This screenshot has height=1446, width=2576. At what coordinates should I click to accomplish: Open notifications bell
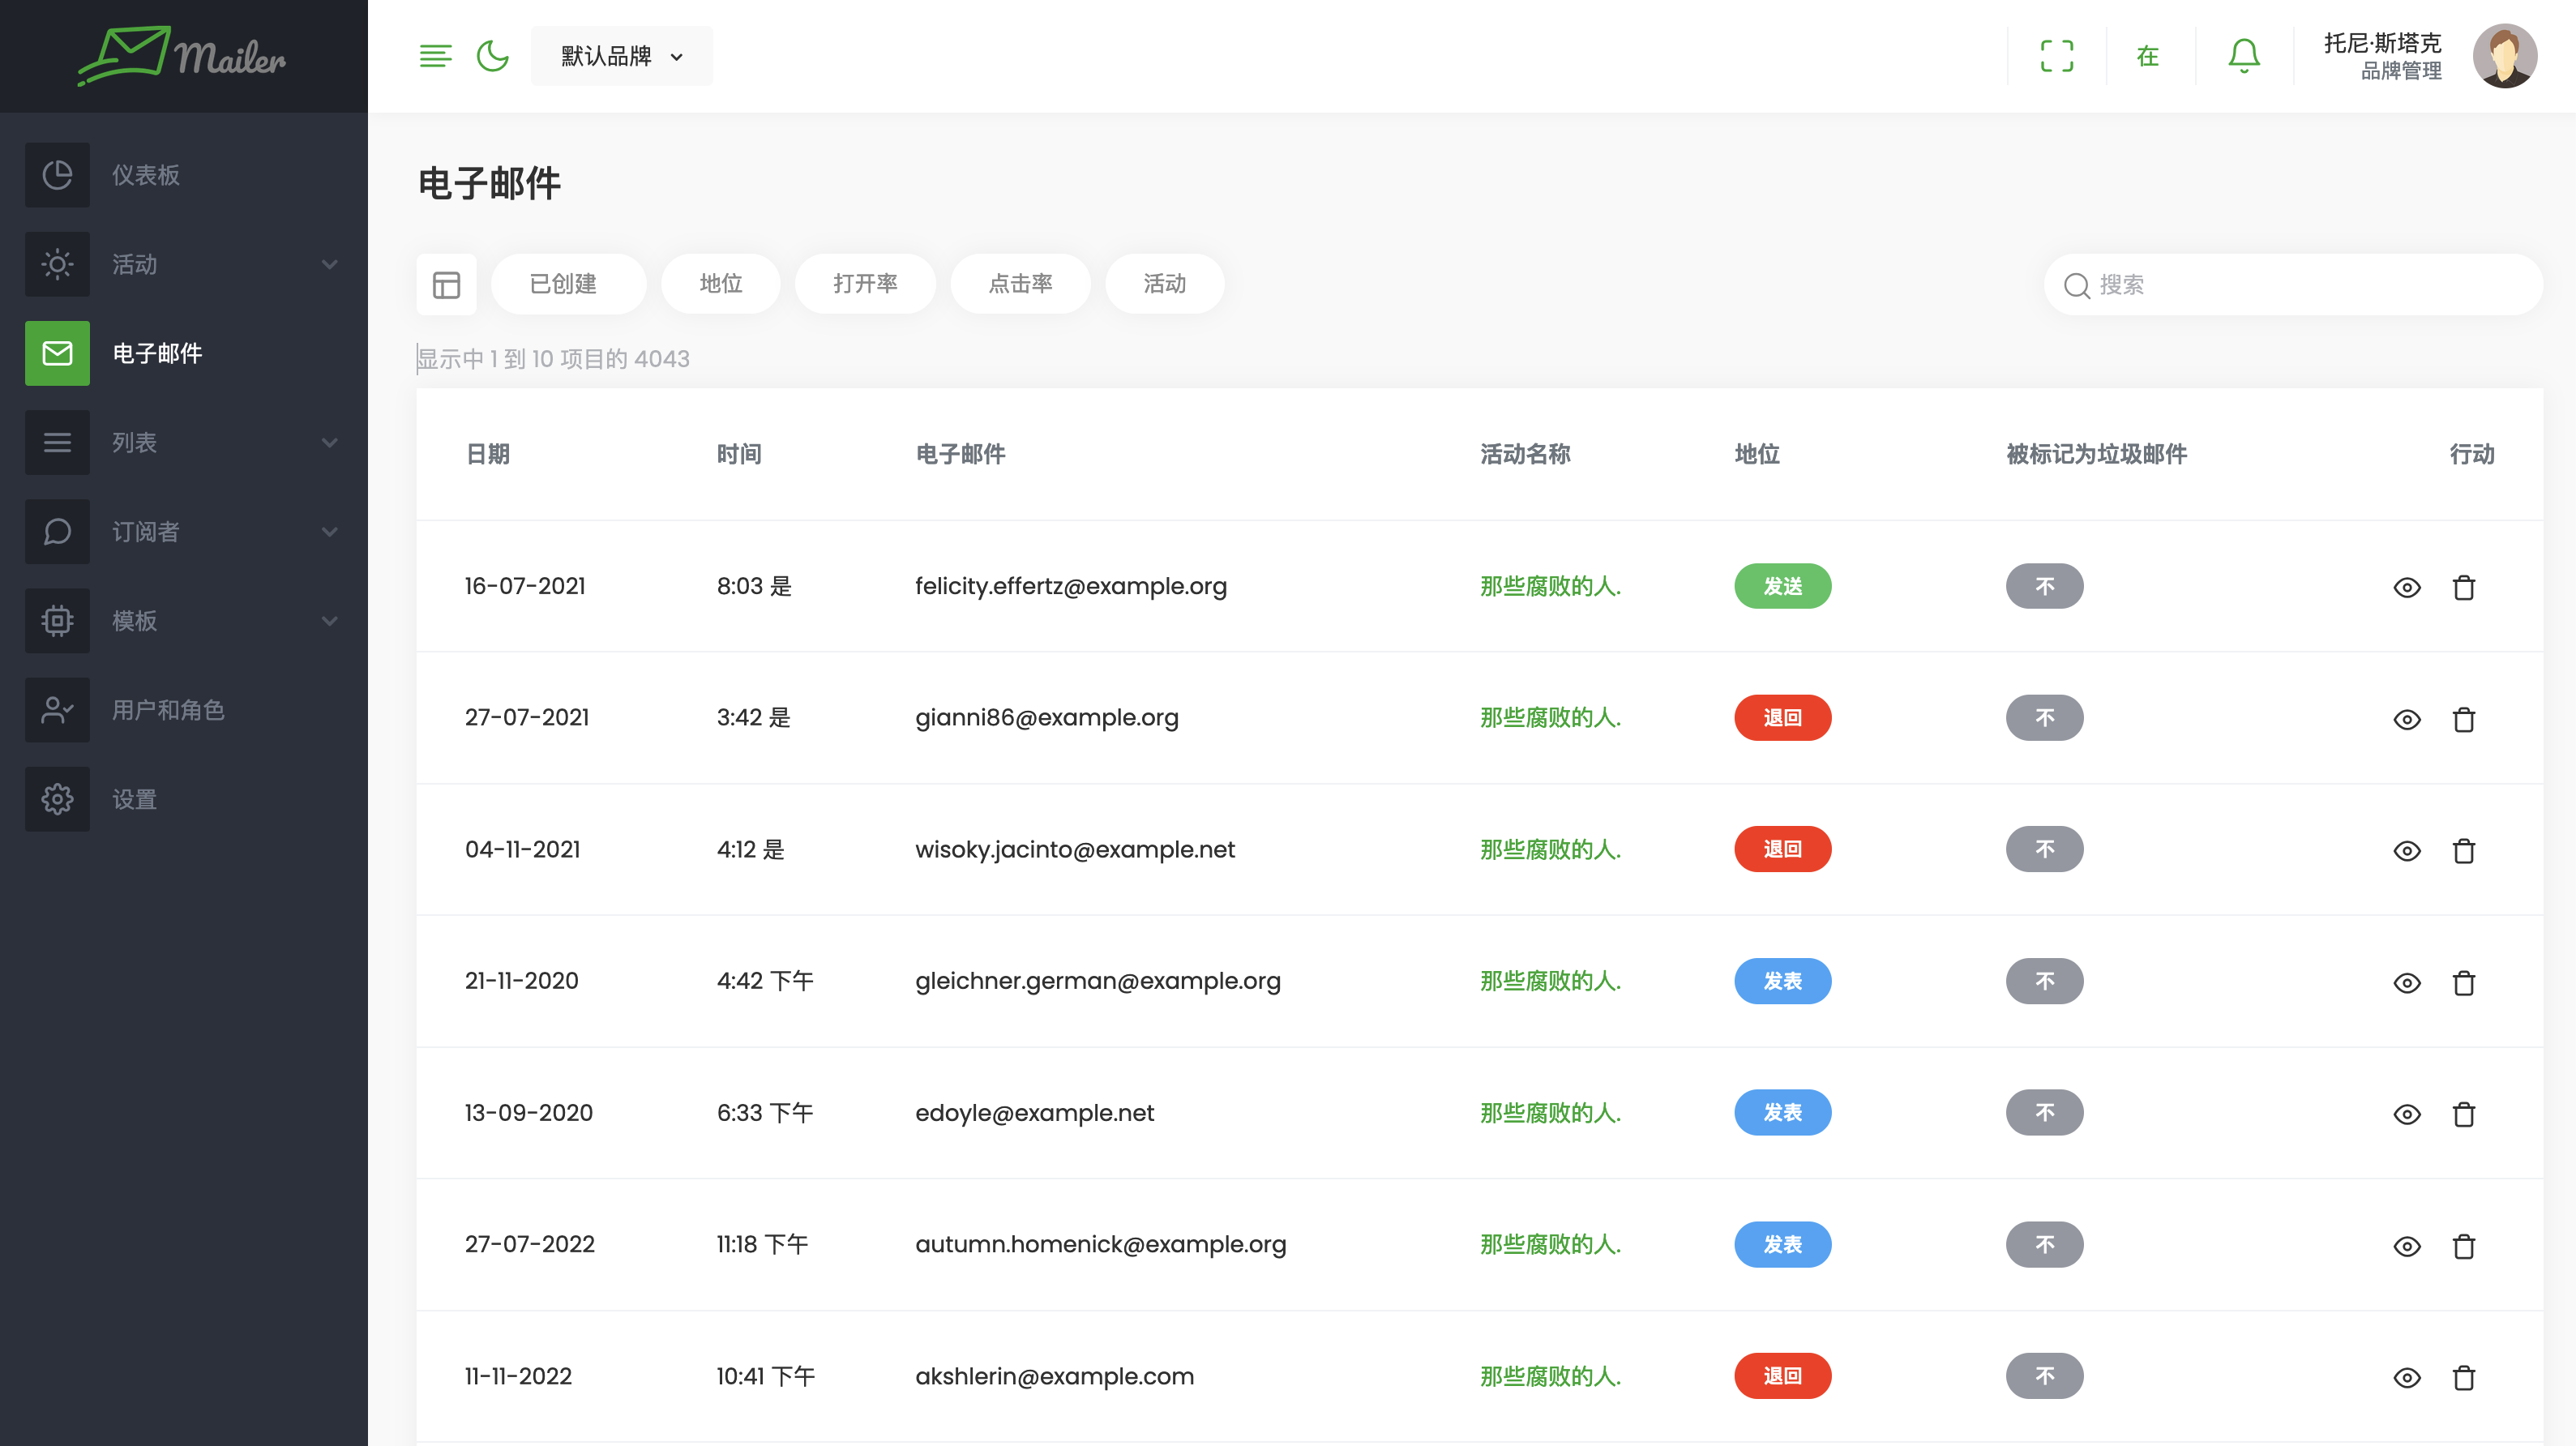point(2243,56)
